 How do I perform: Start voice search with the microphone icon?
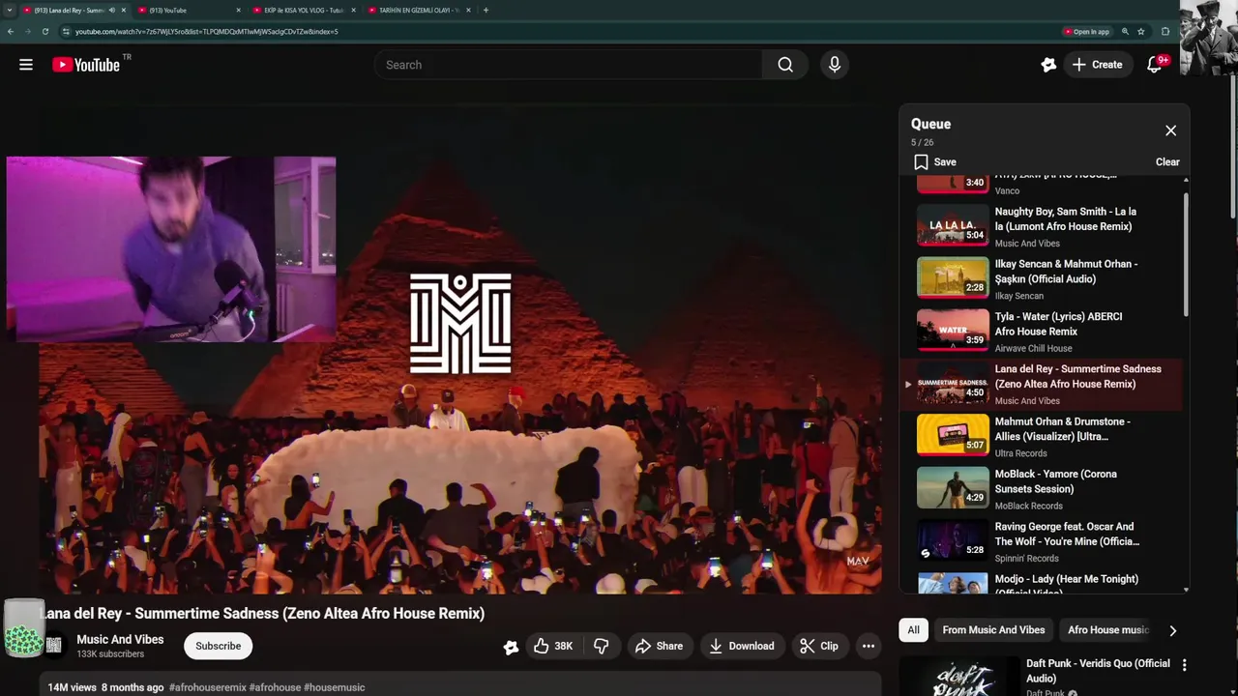pos(835,65)
